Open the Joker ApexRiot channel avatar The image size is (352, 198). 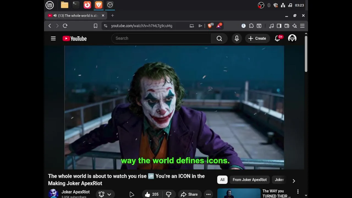[x=53, y=193]
